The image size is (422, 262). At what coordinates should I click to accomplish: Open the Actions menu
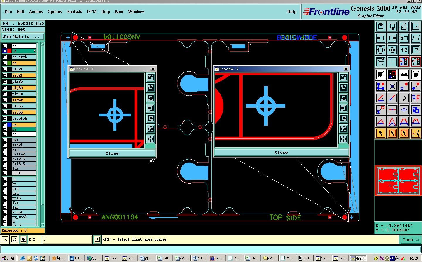pos(36,11)
